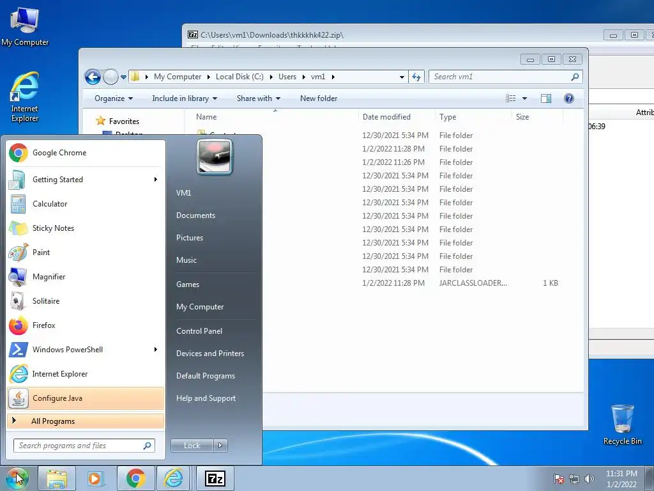This screenshot has width=654, height=491.
Task: Expand All Programs in Start menu
Action: coord(86,421)
